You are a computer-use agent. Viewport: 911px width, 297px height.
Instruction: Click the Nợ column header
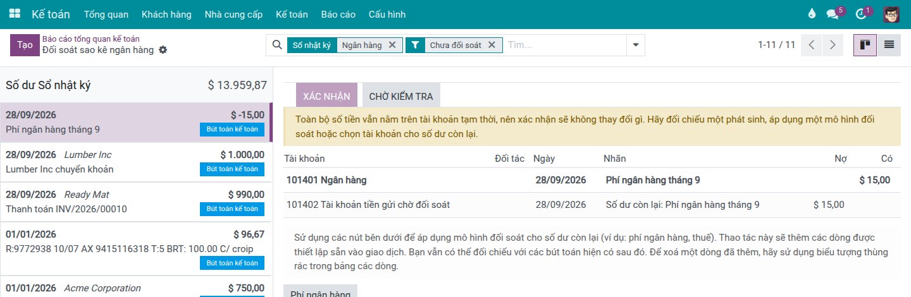click(x=840, y=159)
